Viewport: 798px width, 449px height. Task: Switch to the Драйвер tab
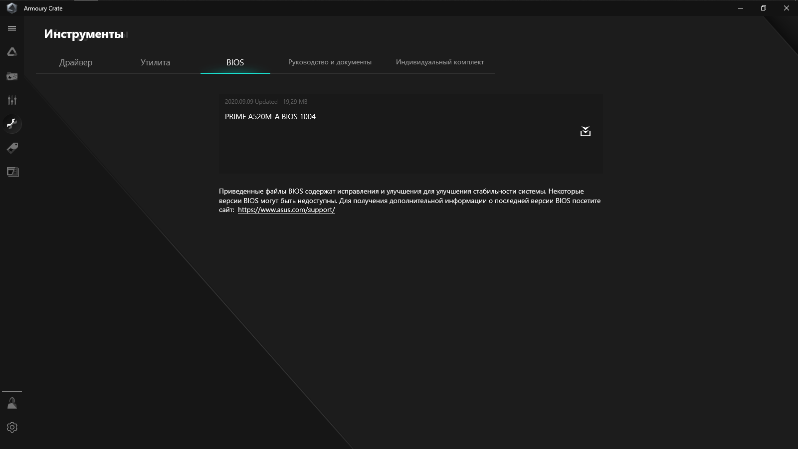pos(76,62)
